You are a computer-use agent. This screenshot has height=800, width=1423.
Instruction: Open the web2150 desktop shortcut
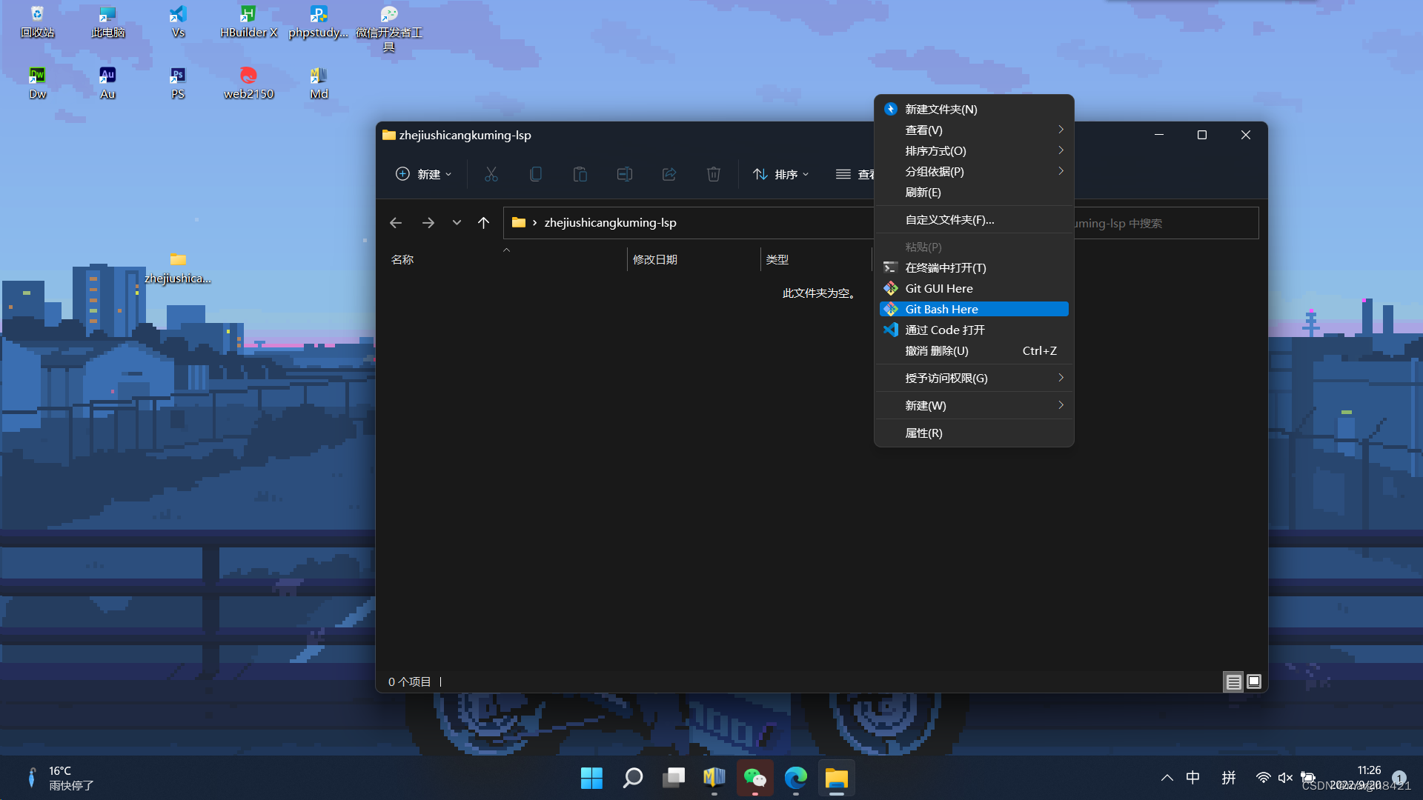pyautogui.click(x=248, y=83)
